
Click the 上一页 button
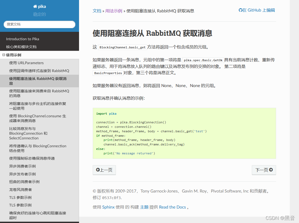[x=104, y=170]
